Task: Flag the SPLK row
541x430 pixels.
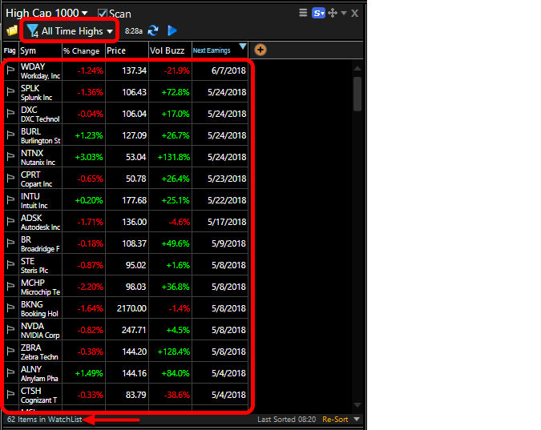Action: pos(10,92)
